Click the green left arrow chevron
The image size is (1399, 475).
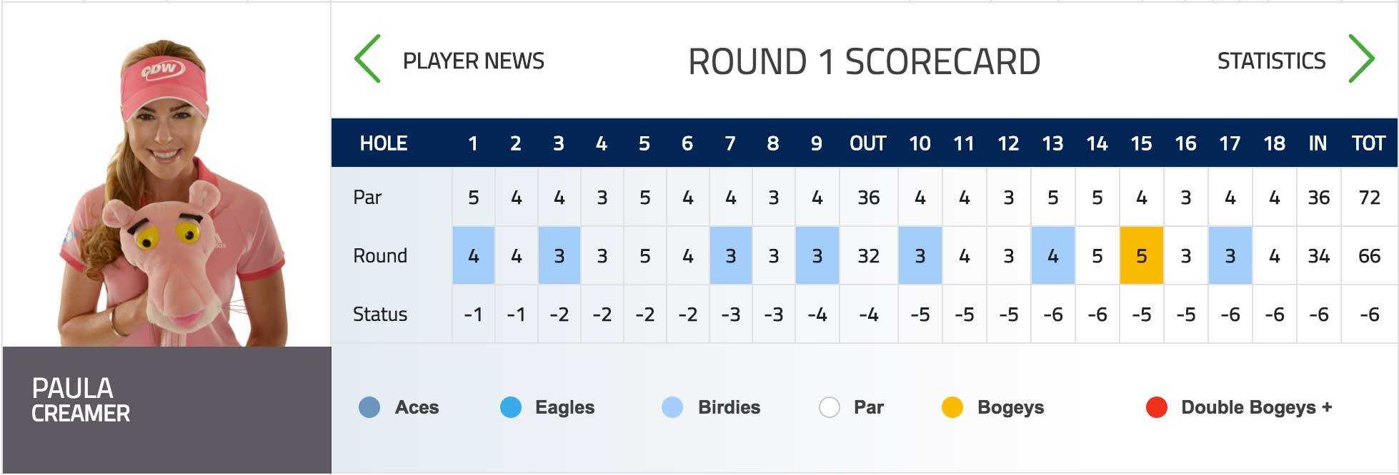tap(368, 59)
